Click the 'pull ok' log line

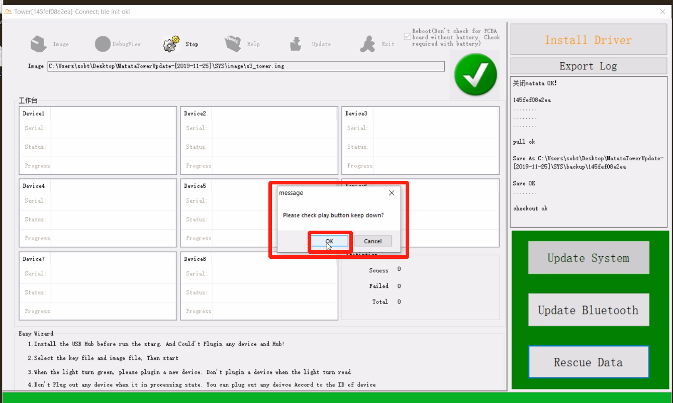tap(524, 142)
